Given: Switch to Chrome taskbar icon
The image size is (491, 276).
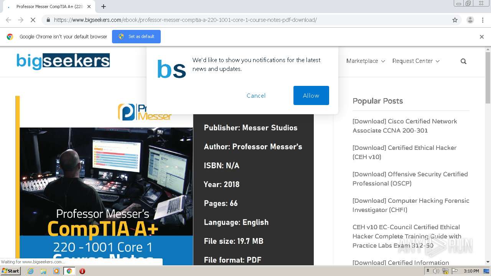Looking at the screenshot, I should [69, 271].
